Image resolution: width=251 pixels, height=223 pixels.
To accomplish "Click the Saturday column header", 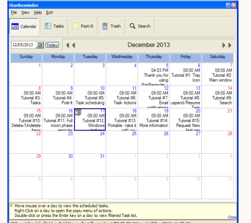I will pos(218,58).
